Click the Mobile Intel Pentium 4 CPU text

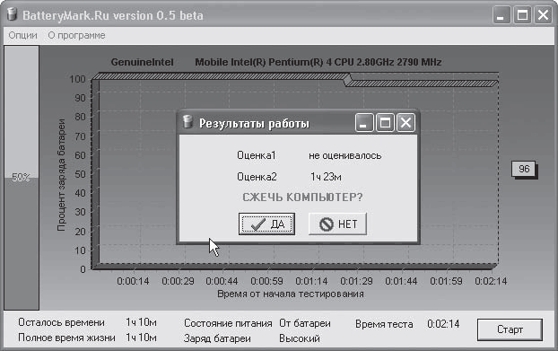click(x=318, y=62)
